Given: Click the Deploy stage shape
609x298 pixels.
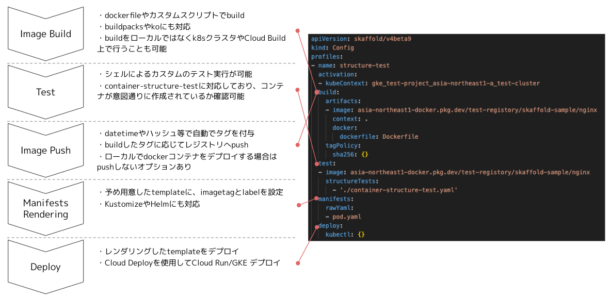Looking at the screenshot, I should pyautogui.click(x=46, y=267).
